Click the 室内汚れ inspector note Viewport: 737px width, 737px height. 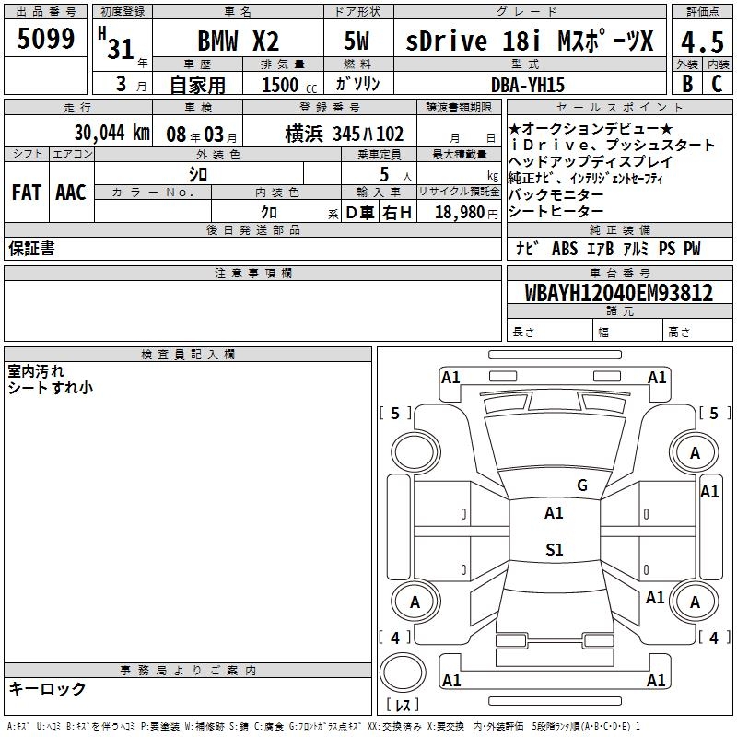pos(37,370)
